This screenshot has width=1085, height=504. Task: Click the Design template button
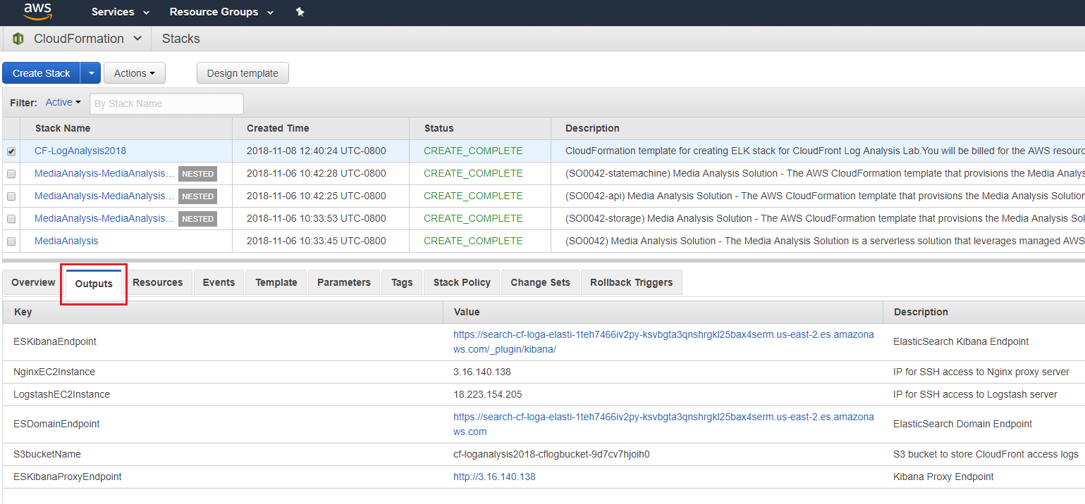[243, 73]
